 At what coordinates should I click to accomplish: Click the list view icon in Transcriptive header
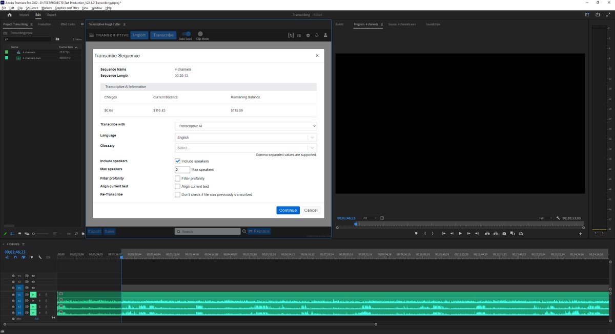click(300, 35)
